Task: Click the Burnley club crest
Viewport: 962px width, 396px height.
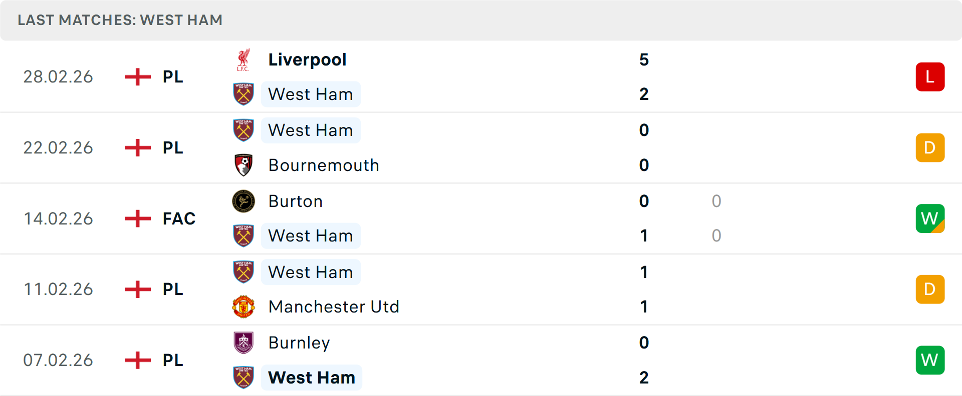Action: (244, 343)
